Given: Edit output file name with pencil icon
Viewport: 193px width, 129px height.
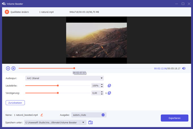Looking at the screenshot, I should pos(41,115).
